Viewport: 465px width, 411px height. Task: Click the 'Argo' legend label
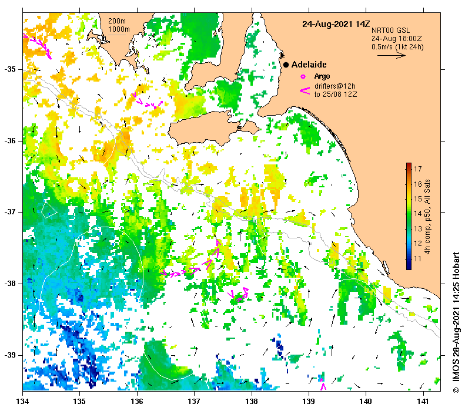322,76
